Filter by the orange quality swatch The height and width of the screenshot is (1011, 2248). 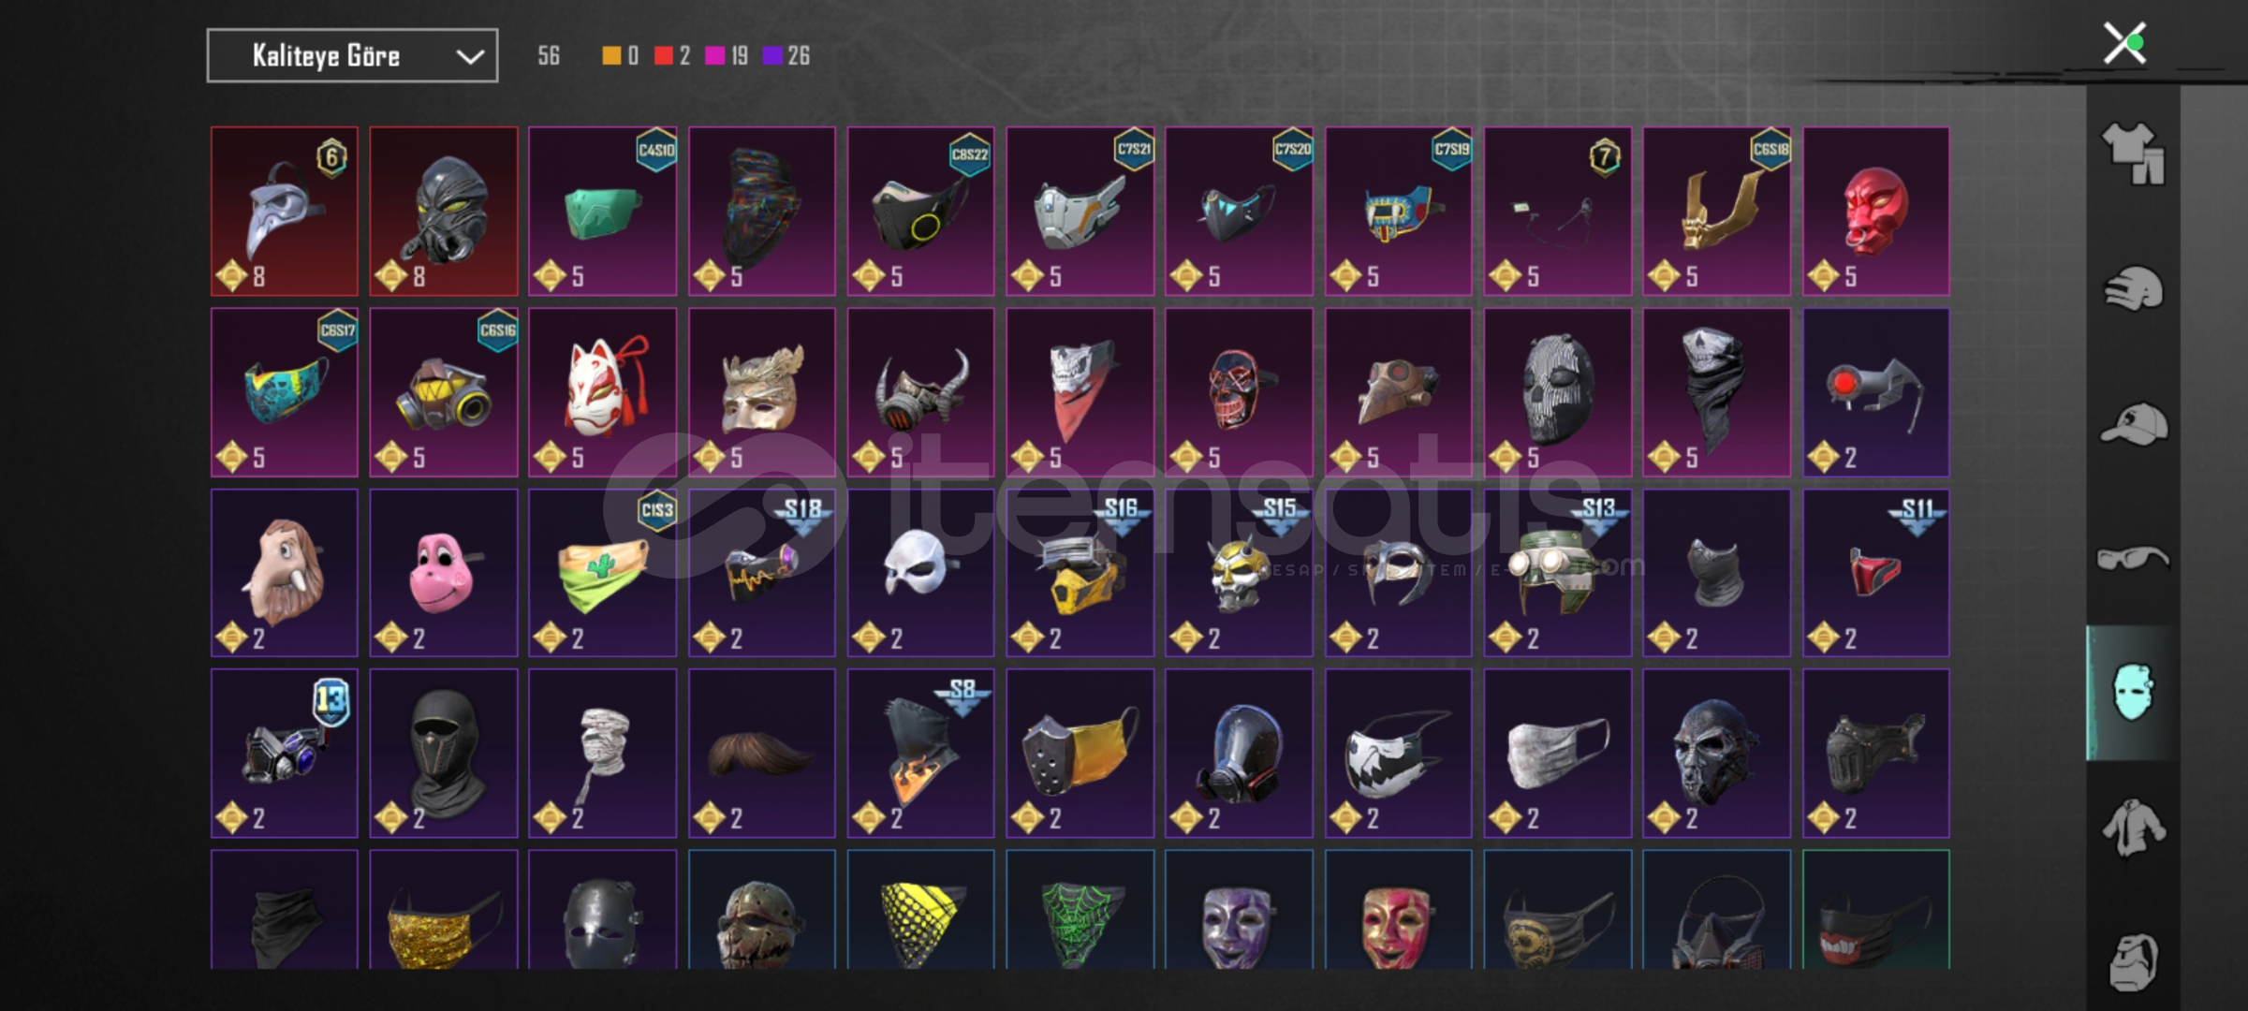click(x=611, y=56)
